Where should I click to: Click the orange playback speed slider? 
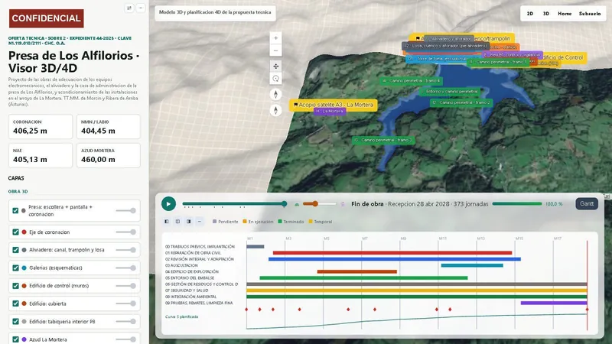coord(319,203)
